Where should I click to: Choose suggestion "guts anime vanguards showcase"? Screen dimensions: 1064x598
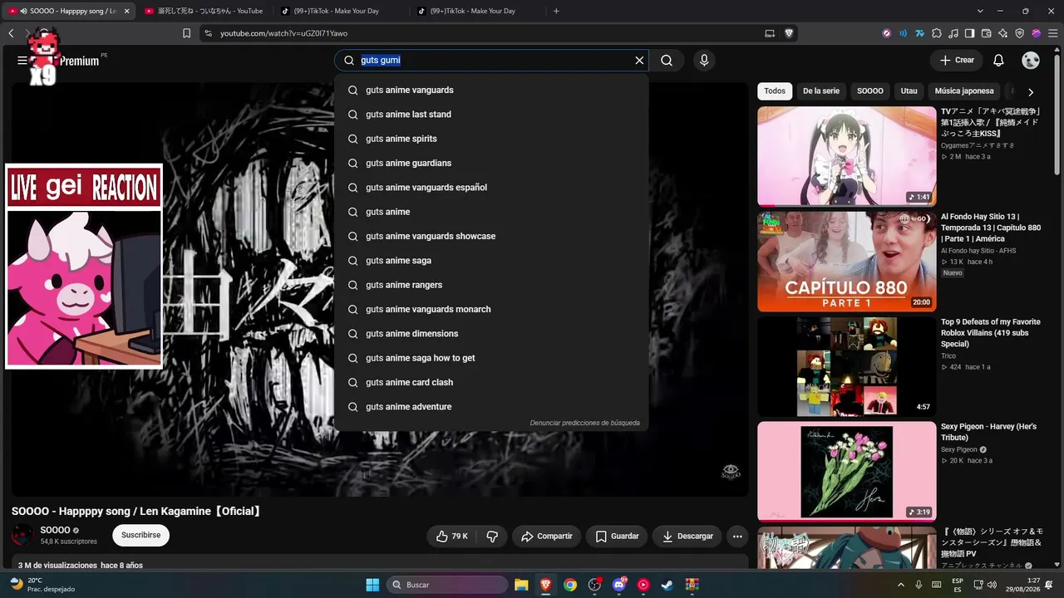click(491, 236)
